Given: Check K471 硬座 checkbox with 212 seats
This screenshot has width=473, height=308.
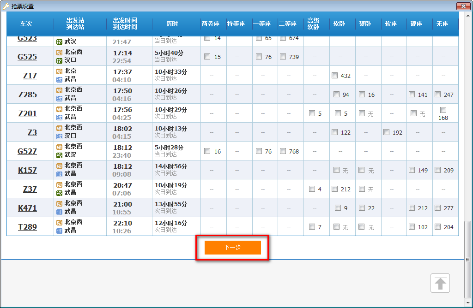Looking at the screenshot, I should (412, 208).
